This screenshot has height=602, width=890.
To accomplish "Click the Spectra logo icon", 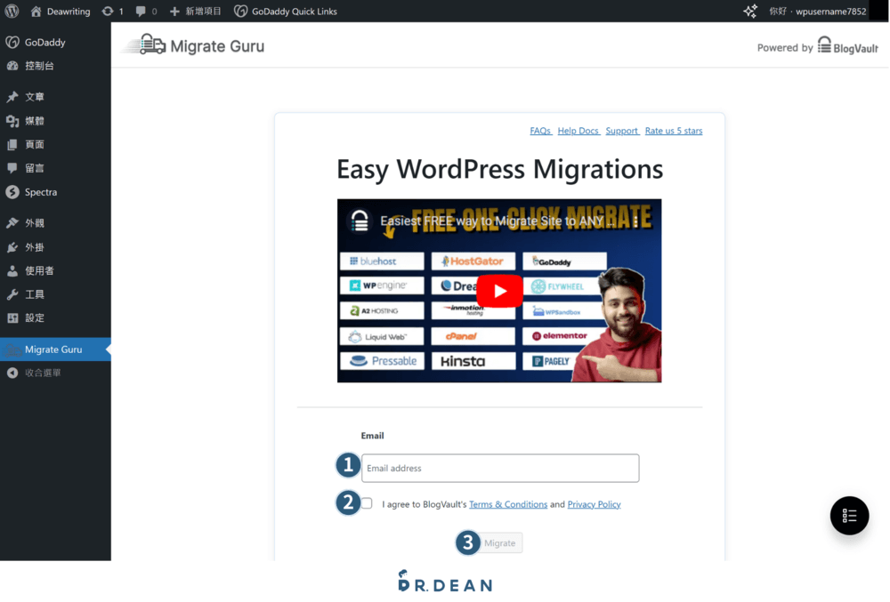I will point(12,192).
